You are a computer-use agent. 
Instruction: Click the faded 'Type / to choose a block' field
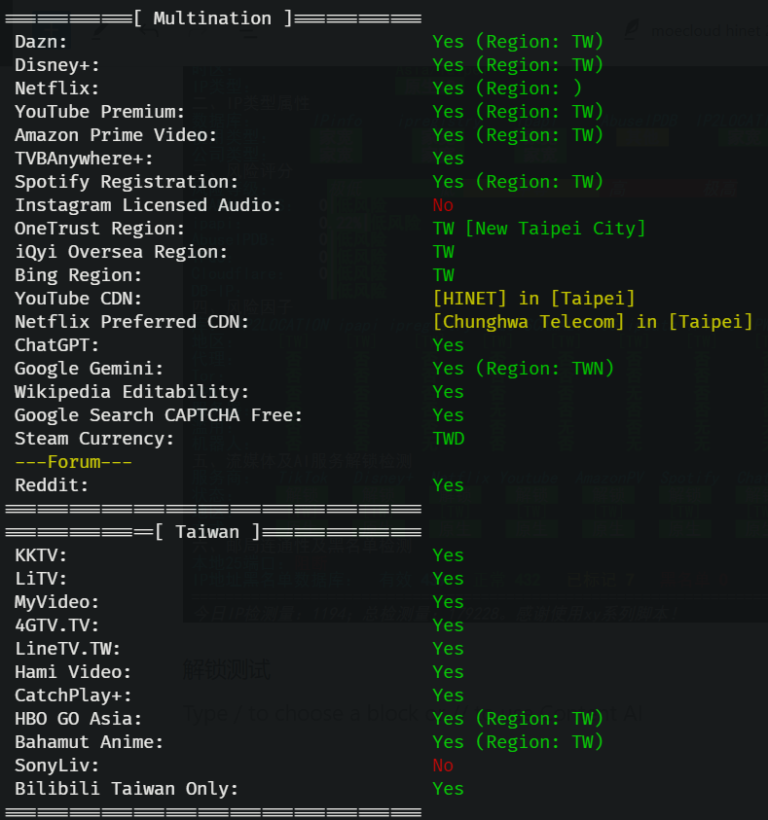(x=414, y=713)
